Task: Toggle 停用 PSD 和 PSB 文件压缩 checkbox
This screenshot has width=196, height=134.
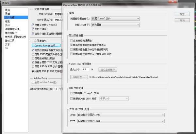Action: tap(33, 66)
